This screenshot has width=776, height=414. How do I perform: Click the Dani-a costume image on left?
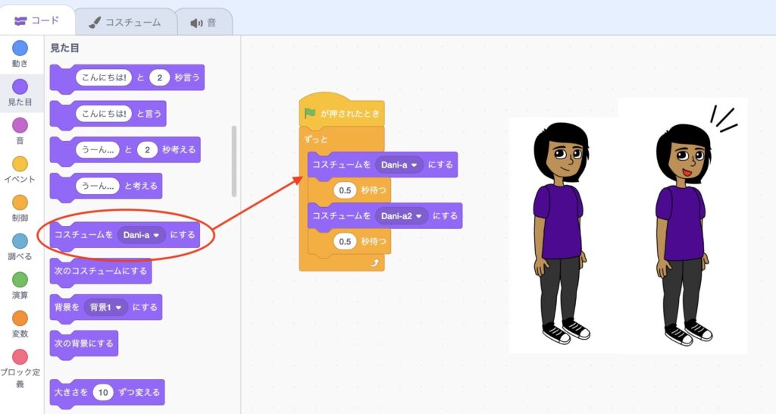tap(562, 234)
